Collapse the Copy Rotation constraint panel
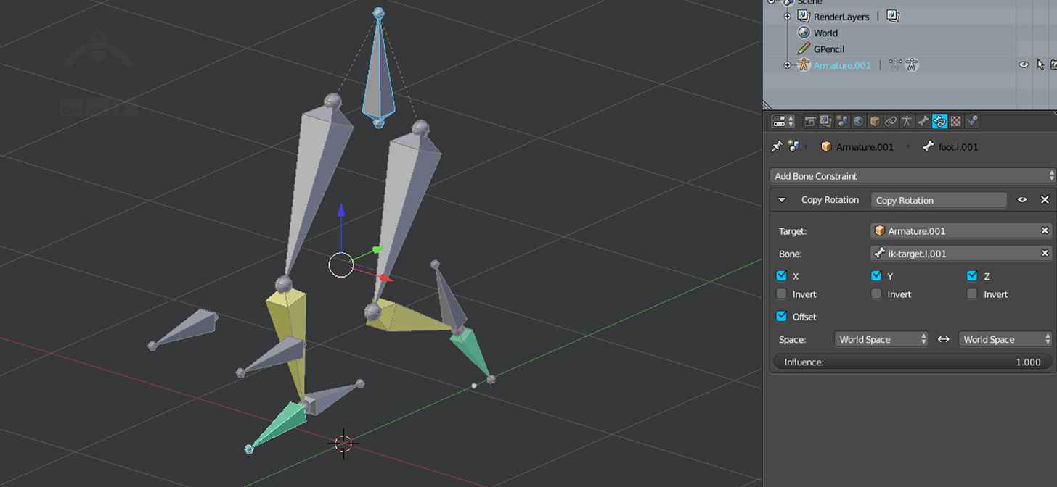1057x487 pixels. 782,199
